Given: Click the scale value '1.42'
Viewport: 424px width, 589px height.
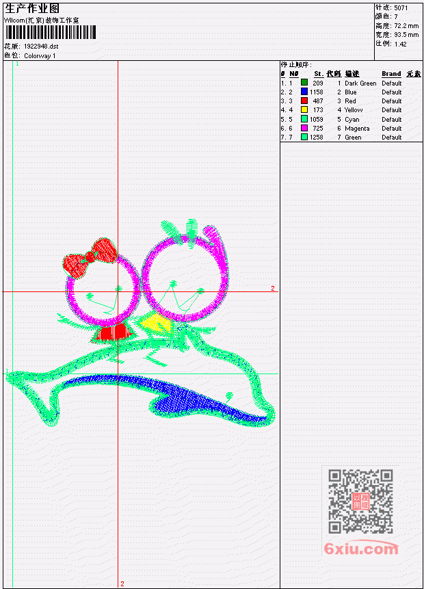Looking at the screenshot, I should pos(400,44).
